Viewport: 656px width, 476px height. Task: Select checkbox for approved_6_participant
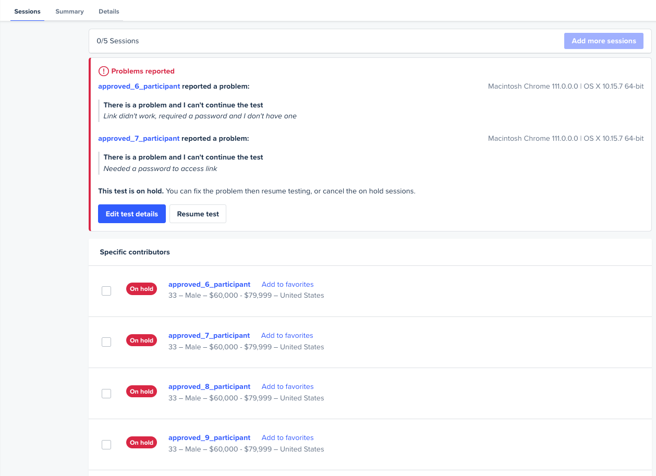(106, 291)
